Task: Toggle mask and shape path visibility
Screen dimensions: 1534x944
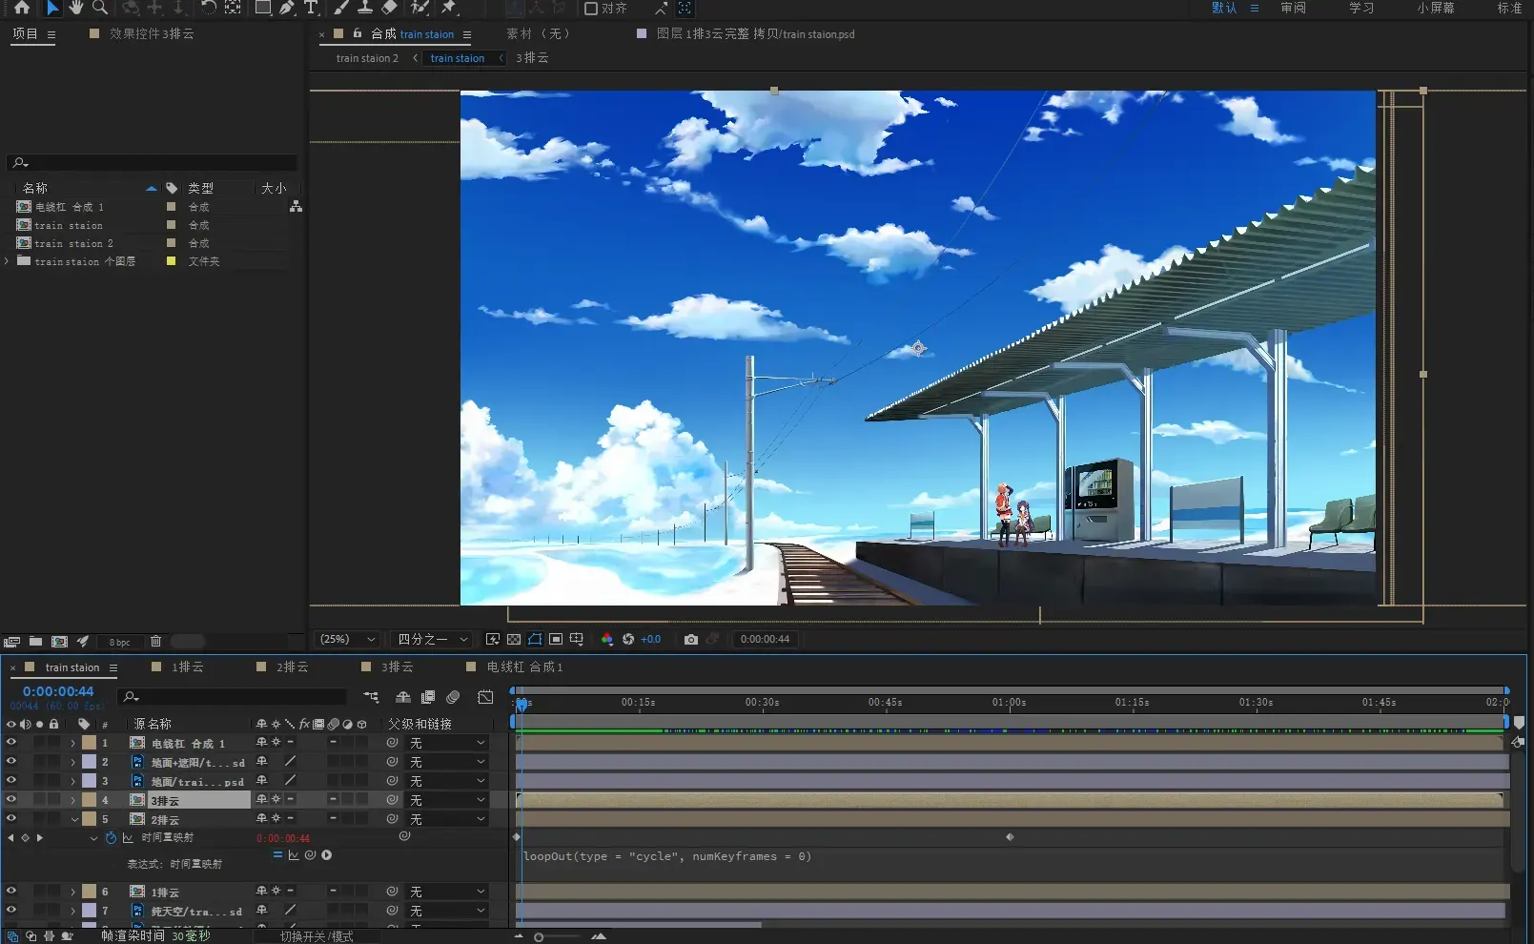Action: point(535,640)
